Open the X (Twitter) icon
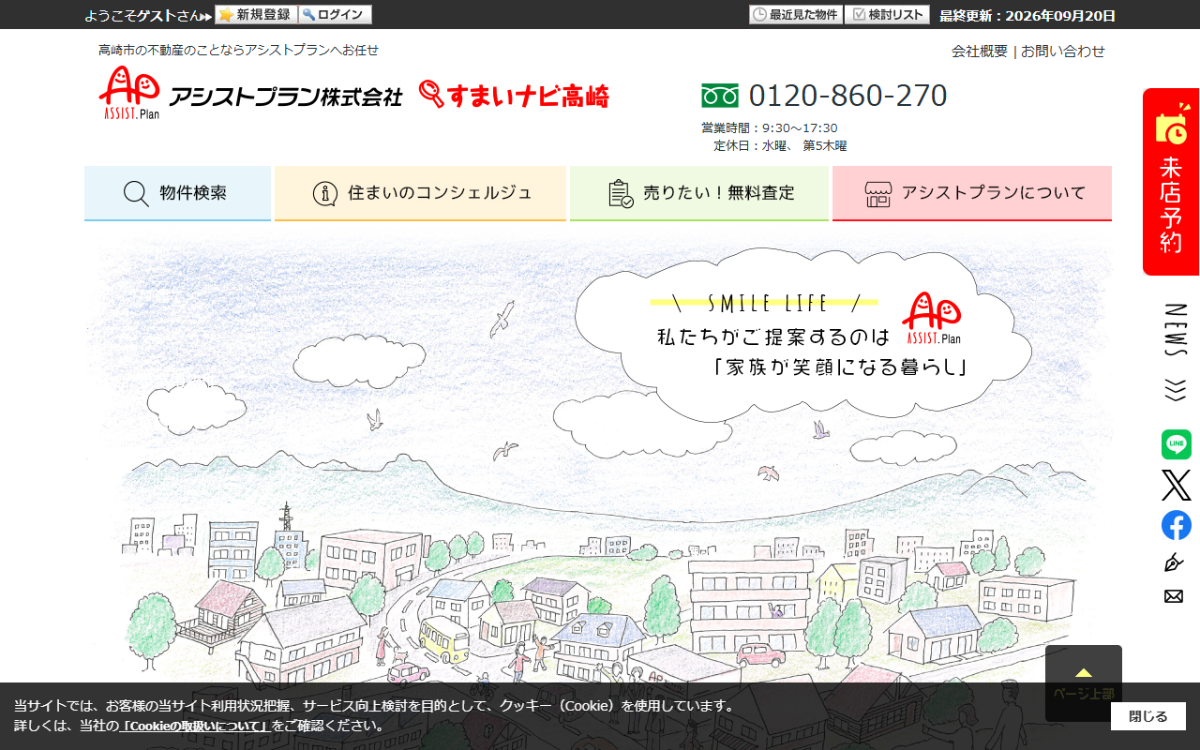The width and height of the screenshot is (1200, 750). (1177, 485)
